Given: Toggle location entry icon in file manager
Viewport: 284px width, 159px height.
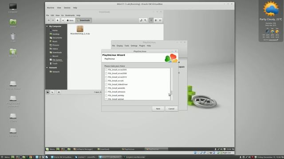Looking at the screenshot, I should [x=141, y=20].
